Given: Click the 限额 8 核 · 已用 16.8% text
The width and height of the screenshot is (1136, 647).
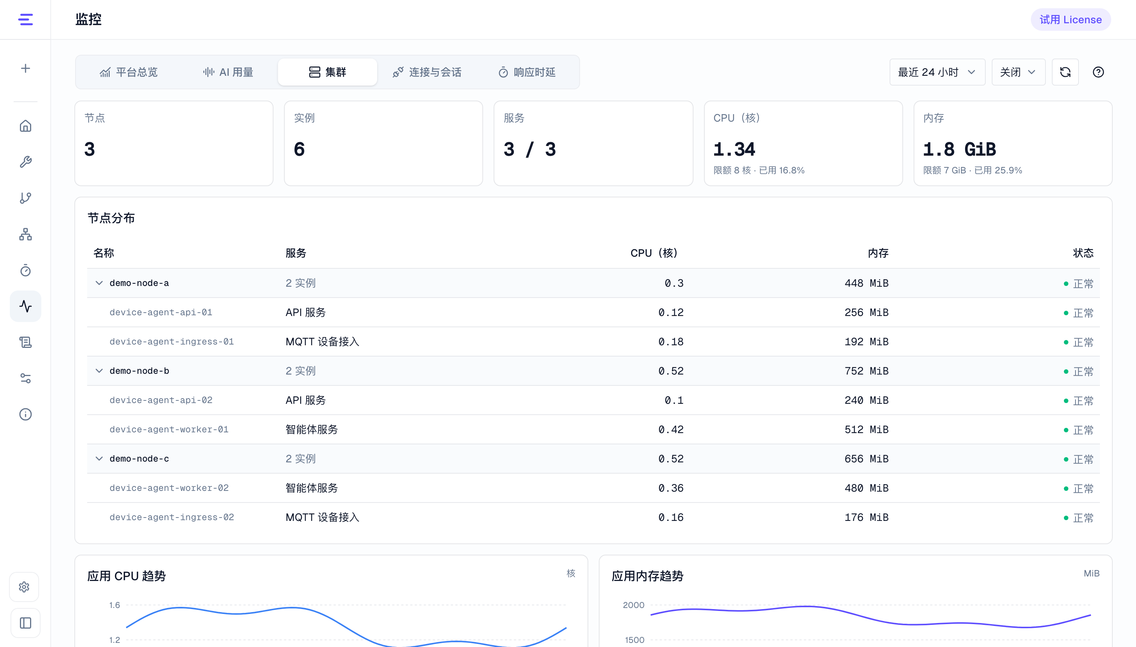Looking at the screenshot, I should pyautogui.click(x=759, y=170).
